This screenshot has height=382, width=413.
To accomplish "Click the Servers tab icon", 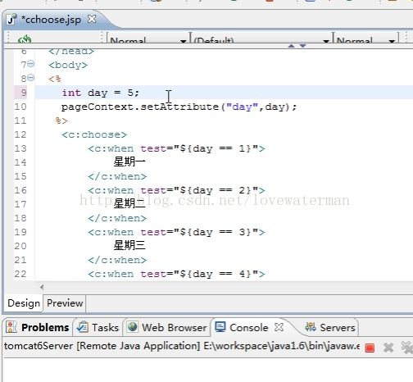I will pyautogui.click(x=311, y=326).
